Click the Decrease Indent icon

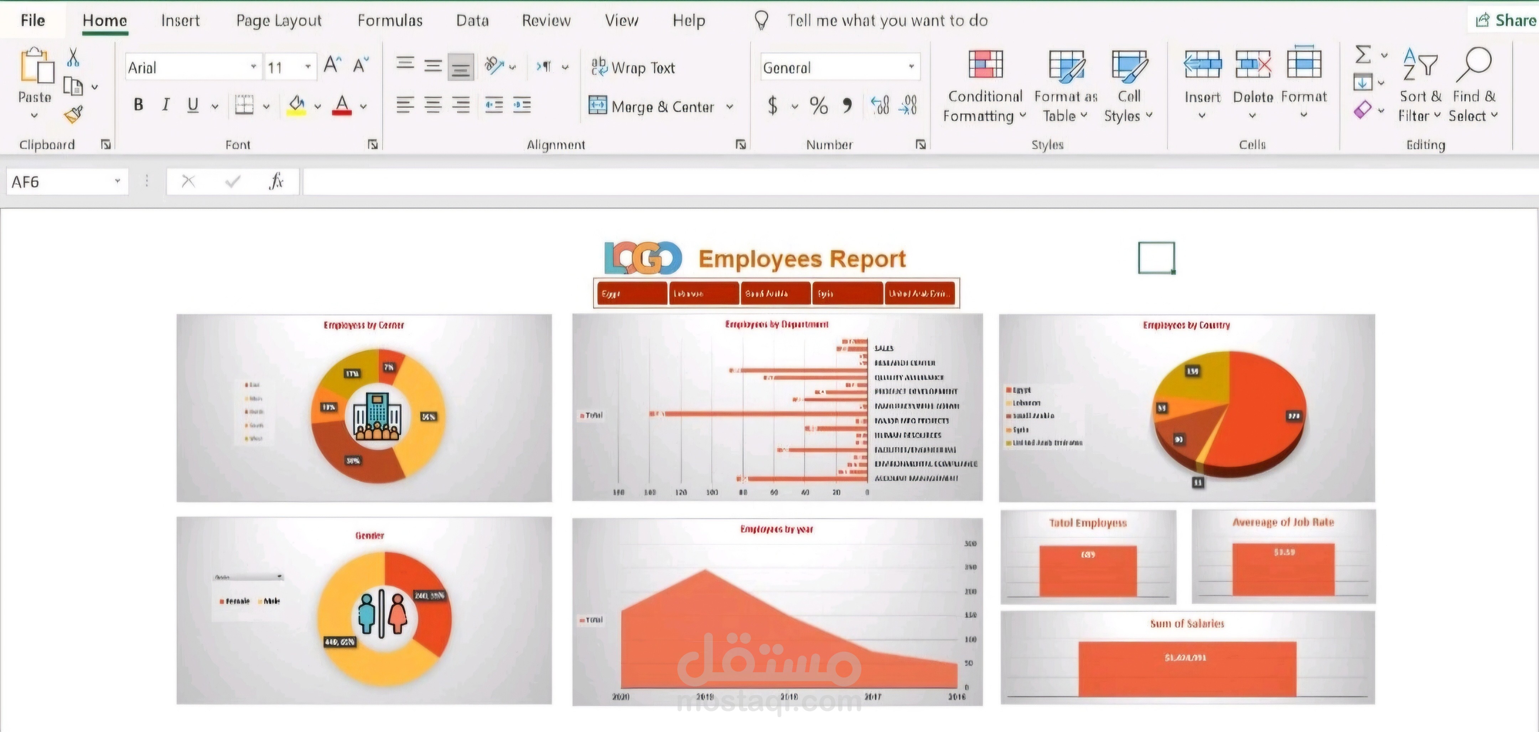493,105
